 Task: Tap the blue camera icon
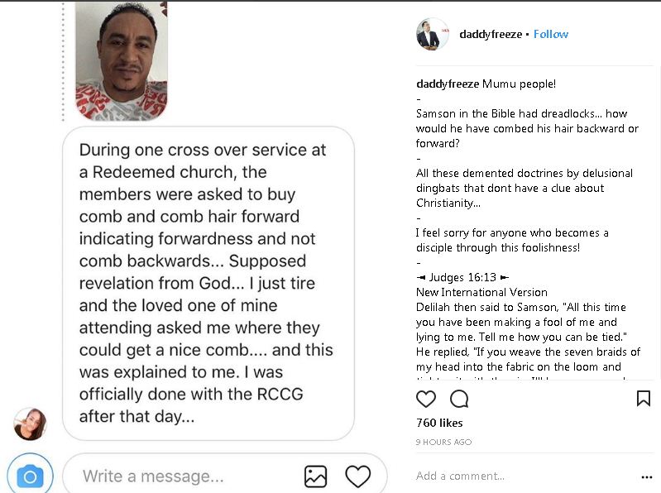point(30,476)
